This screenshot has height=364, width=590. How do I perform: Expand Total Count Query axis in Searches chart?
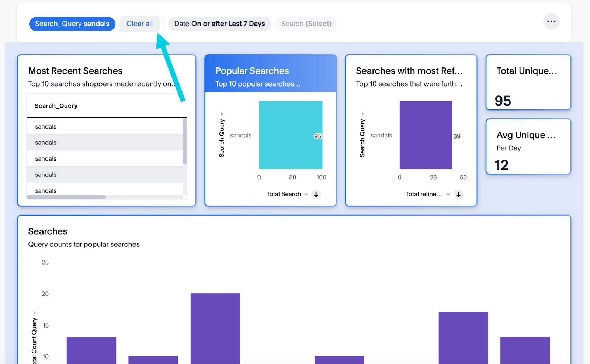(x=35, y=312)
